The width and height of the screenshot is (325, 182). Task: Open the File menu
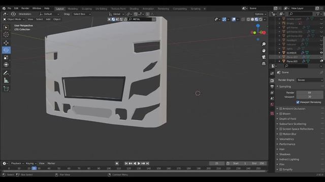[9, 9]
